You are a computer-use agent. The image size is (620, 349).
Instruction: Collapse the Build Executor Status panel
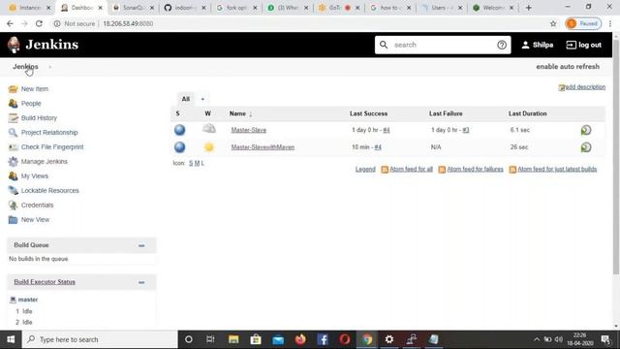(x=141, y=282)
